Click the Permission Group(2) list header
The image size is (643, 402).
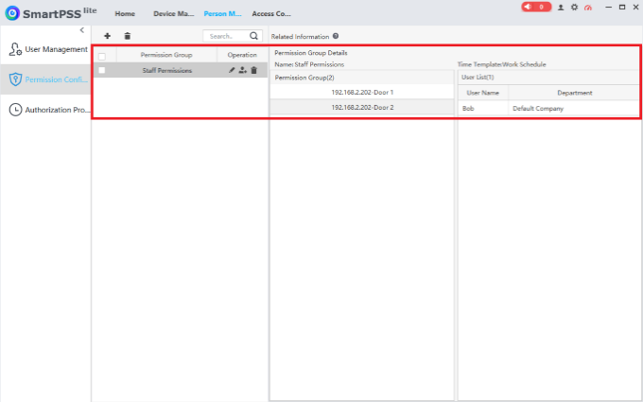[x=362, y=78]
